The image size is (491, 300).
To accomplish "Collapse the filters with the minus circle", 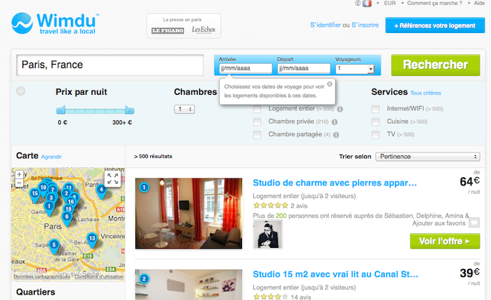I will coord(20,91).
